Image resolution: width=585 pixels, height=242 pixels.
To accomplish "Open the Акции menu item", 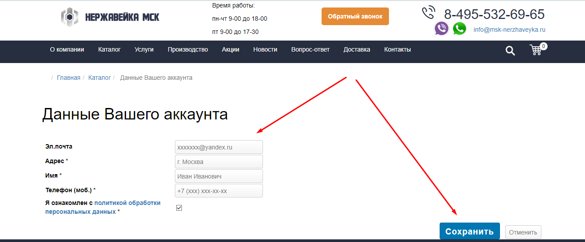I will (x=230, y=49).
